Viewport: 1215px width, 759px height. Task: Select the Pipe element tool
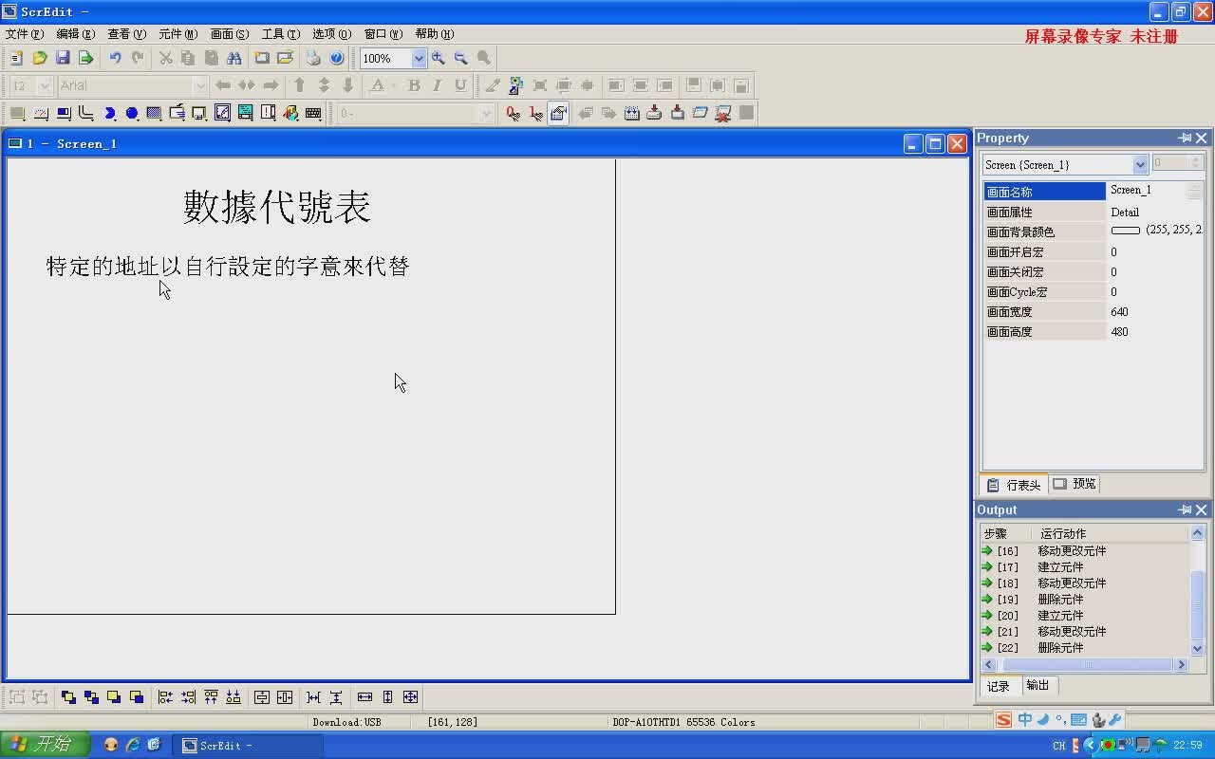tap(86, 113)
